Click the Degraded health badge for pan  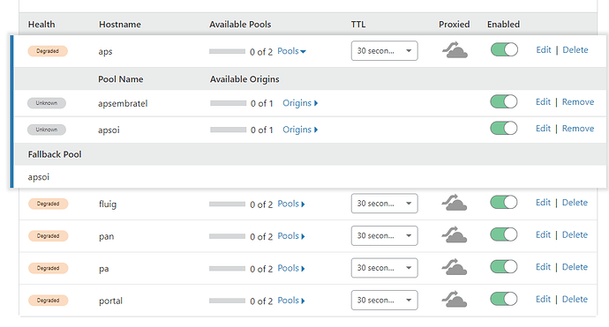(x=49, y=236)
